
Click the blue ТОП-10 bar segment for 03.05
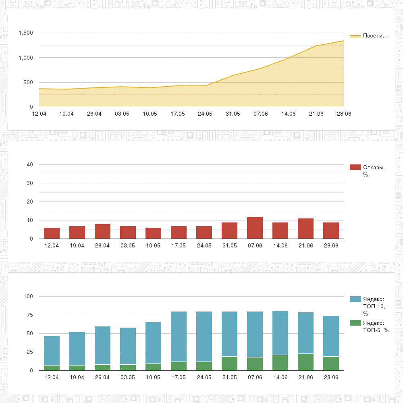pos(128,346)
